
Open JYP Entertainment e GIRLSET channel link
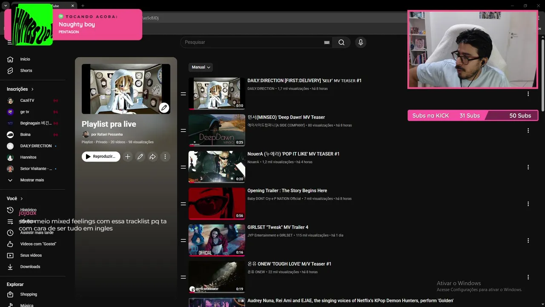click(x=270, y=235)
